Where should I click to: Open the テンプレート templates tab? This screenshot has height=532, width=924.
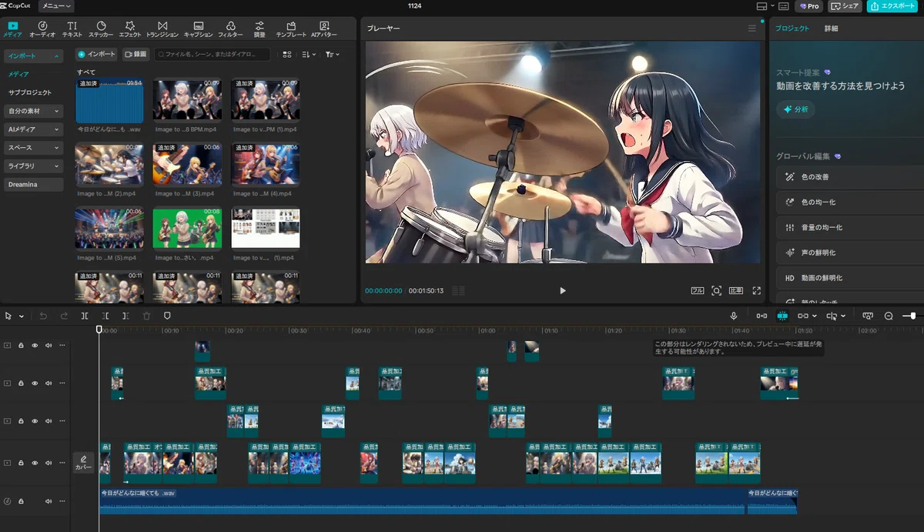point(291,29)
